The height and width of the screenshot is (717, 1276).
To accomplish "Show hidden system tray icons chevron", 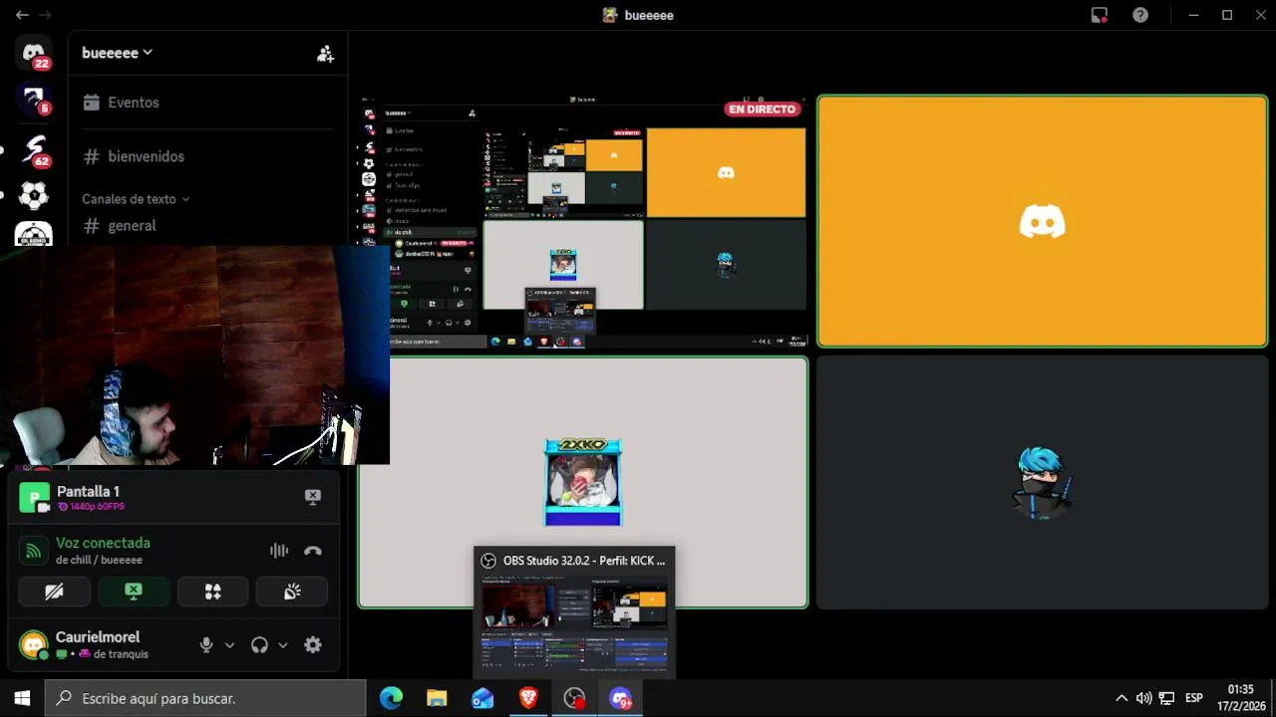I will (1120, 698).
